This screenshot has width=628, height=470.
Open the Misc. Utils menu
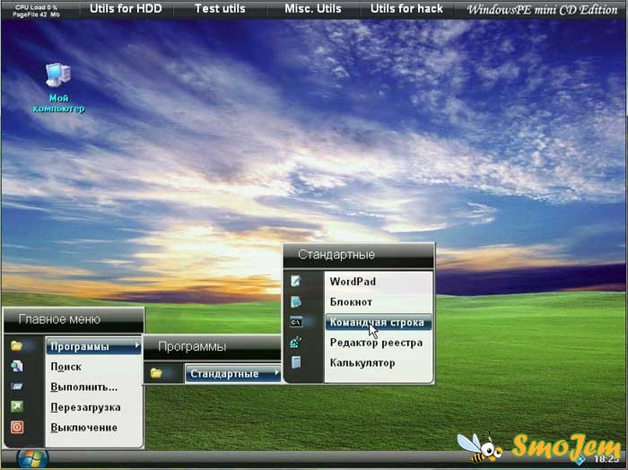click(313, 9)
